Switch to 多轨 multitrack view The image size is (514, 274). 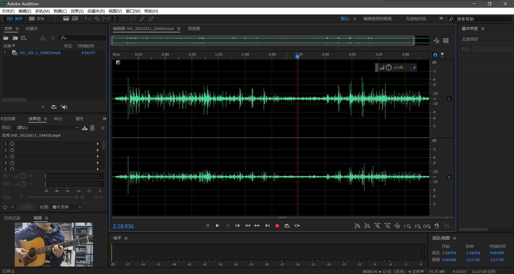[x=37, y=19]
